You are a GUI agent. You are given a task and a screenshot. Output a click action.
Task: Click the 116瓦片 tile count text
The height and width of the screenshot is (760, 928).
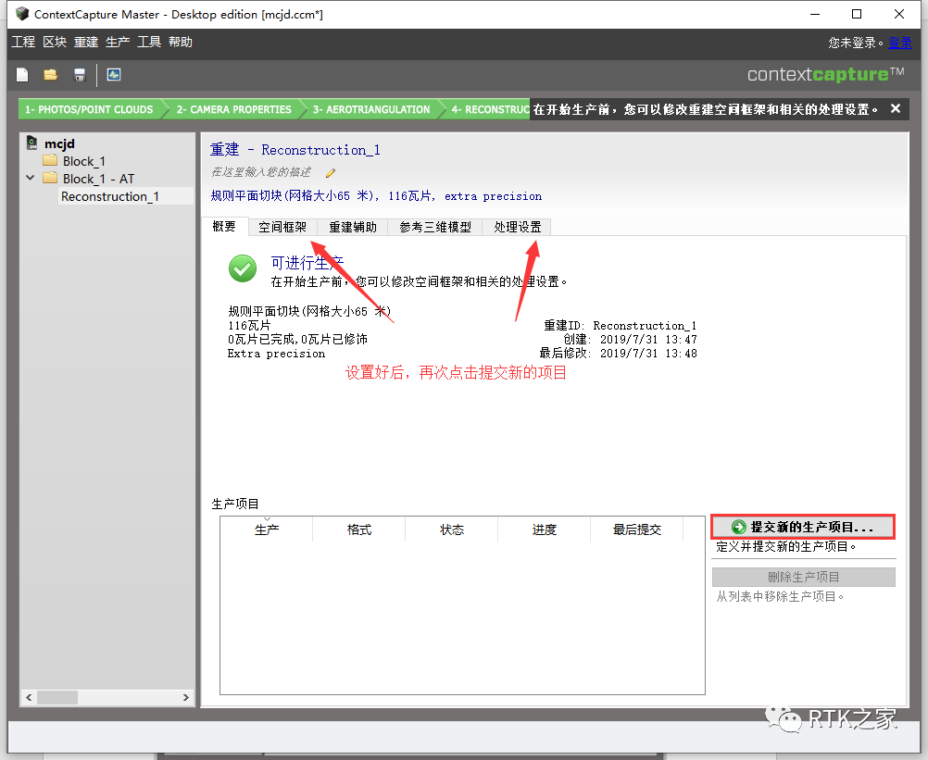point(249,325)
